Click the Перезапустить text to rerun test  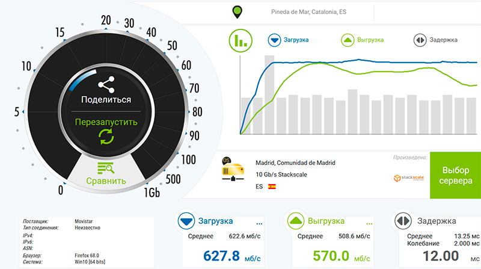click(106, 122)
